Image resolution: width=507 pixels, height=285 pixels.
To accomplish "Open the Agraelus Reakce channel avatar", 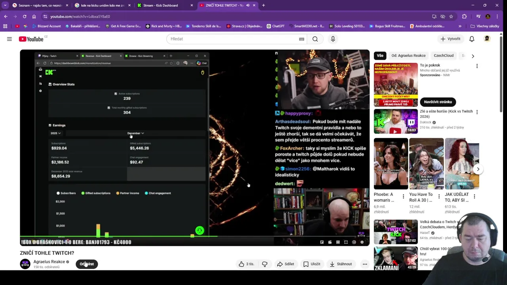I will (x=25, y=264).
